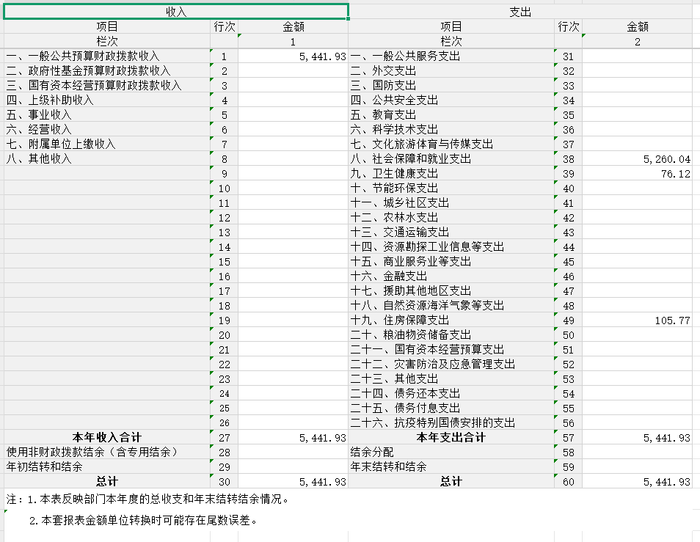Select the 105.77 amount cell
700x542 pixels.
[x=637, y=321]
